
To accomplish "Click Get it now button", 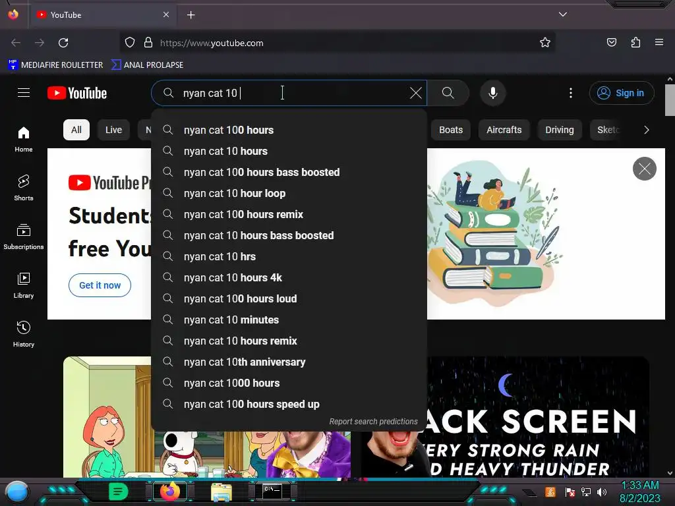I will [x=100, y=285].
